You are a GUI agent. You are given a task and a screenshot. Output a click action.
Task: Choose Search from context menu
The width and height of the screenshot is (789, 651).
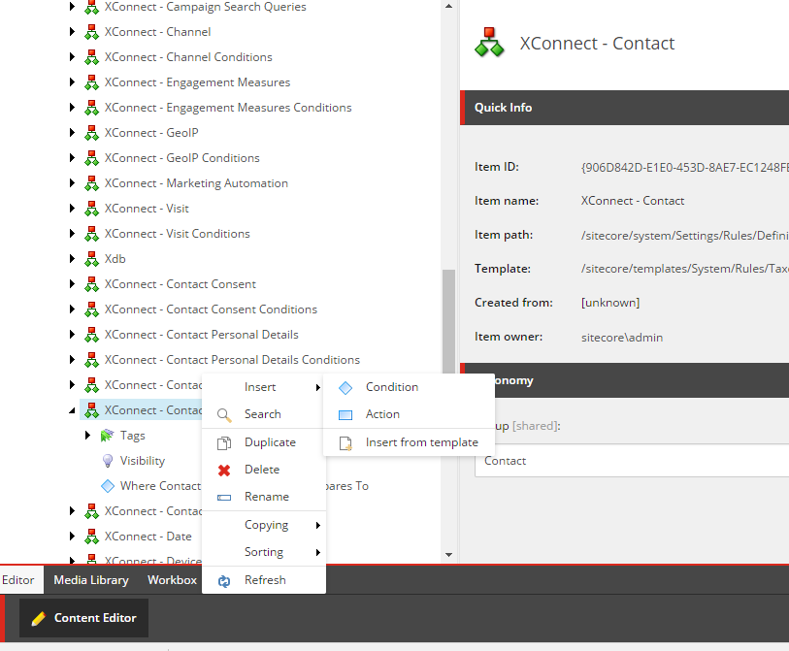(x=264, y=414)
